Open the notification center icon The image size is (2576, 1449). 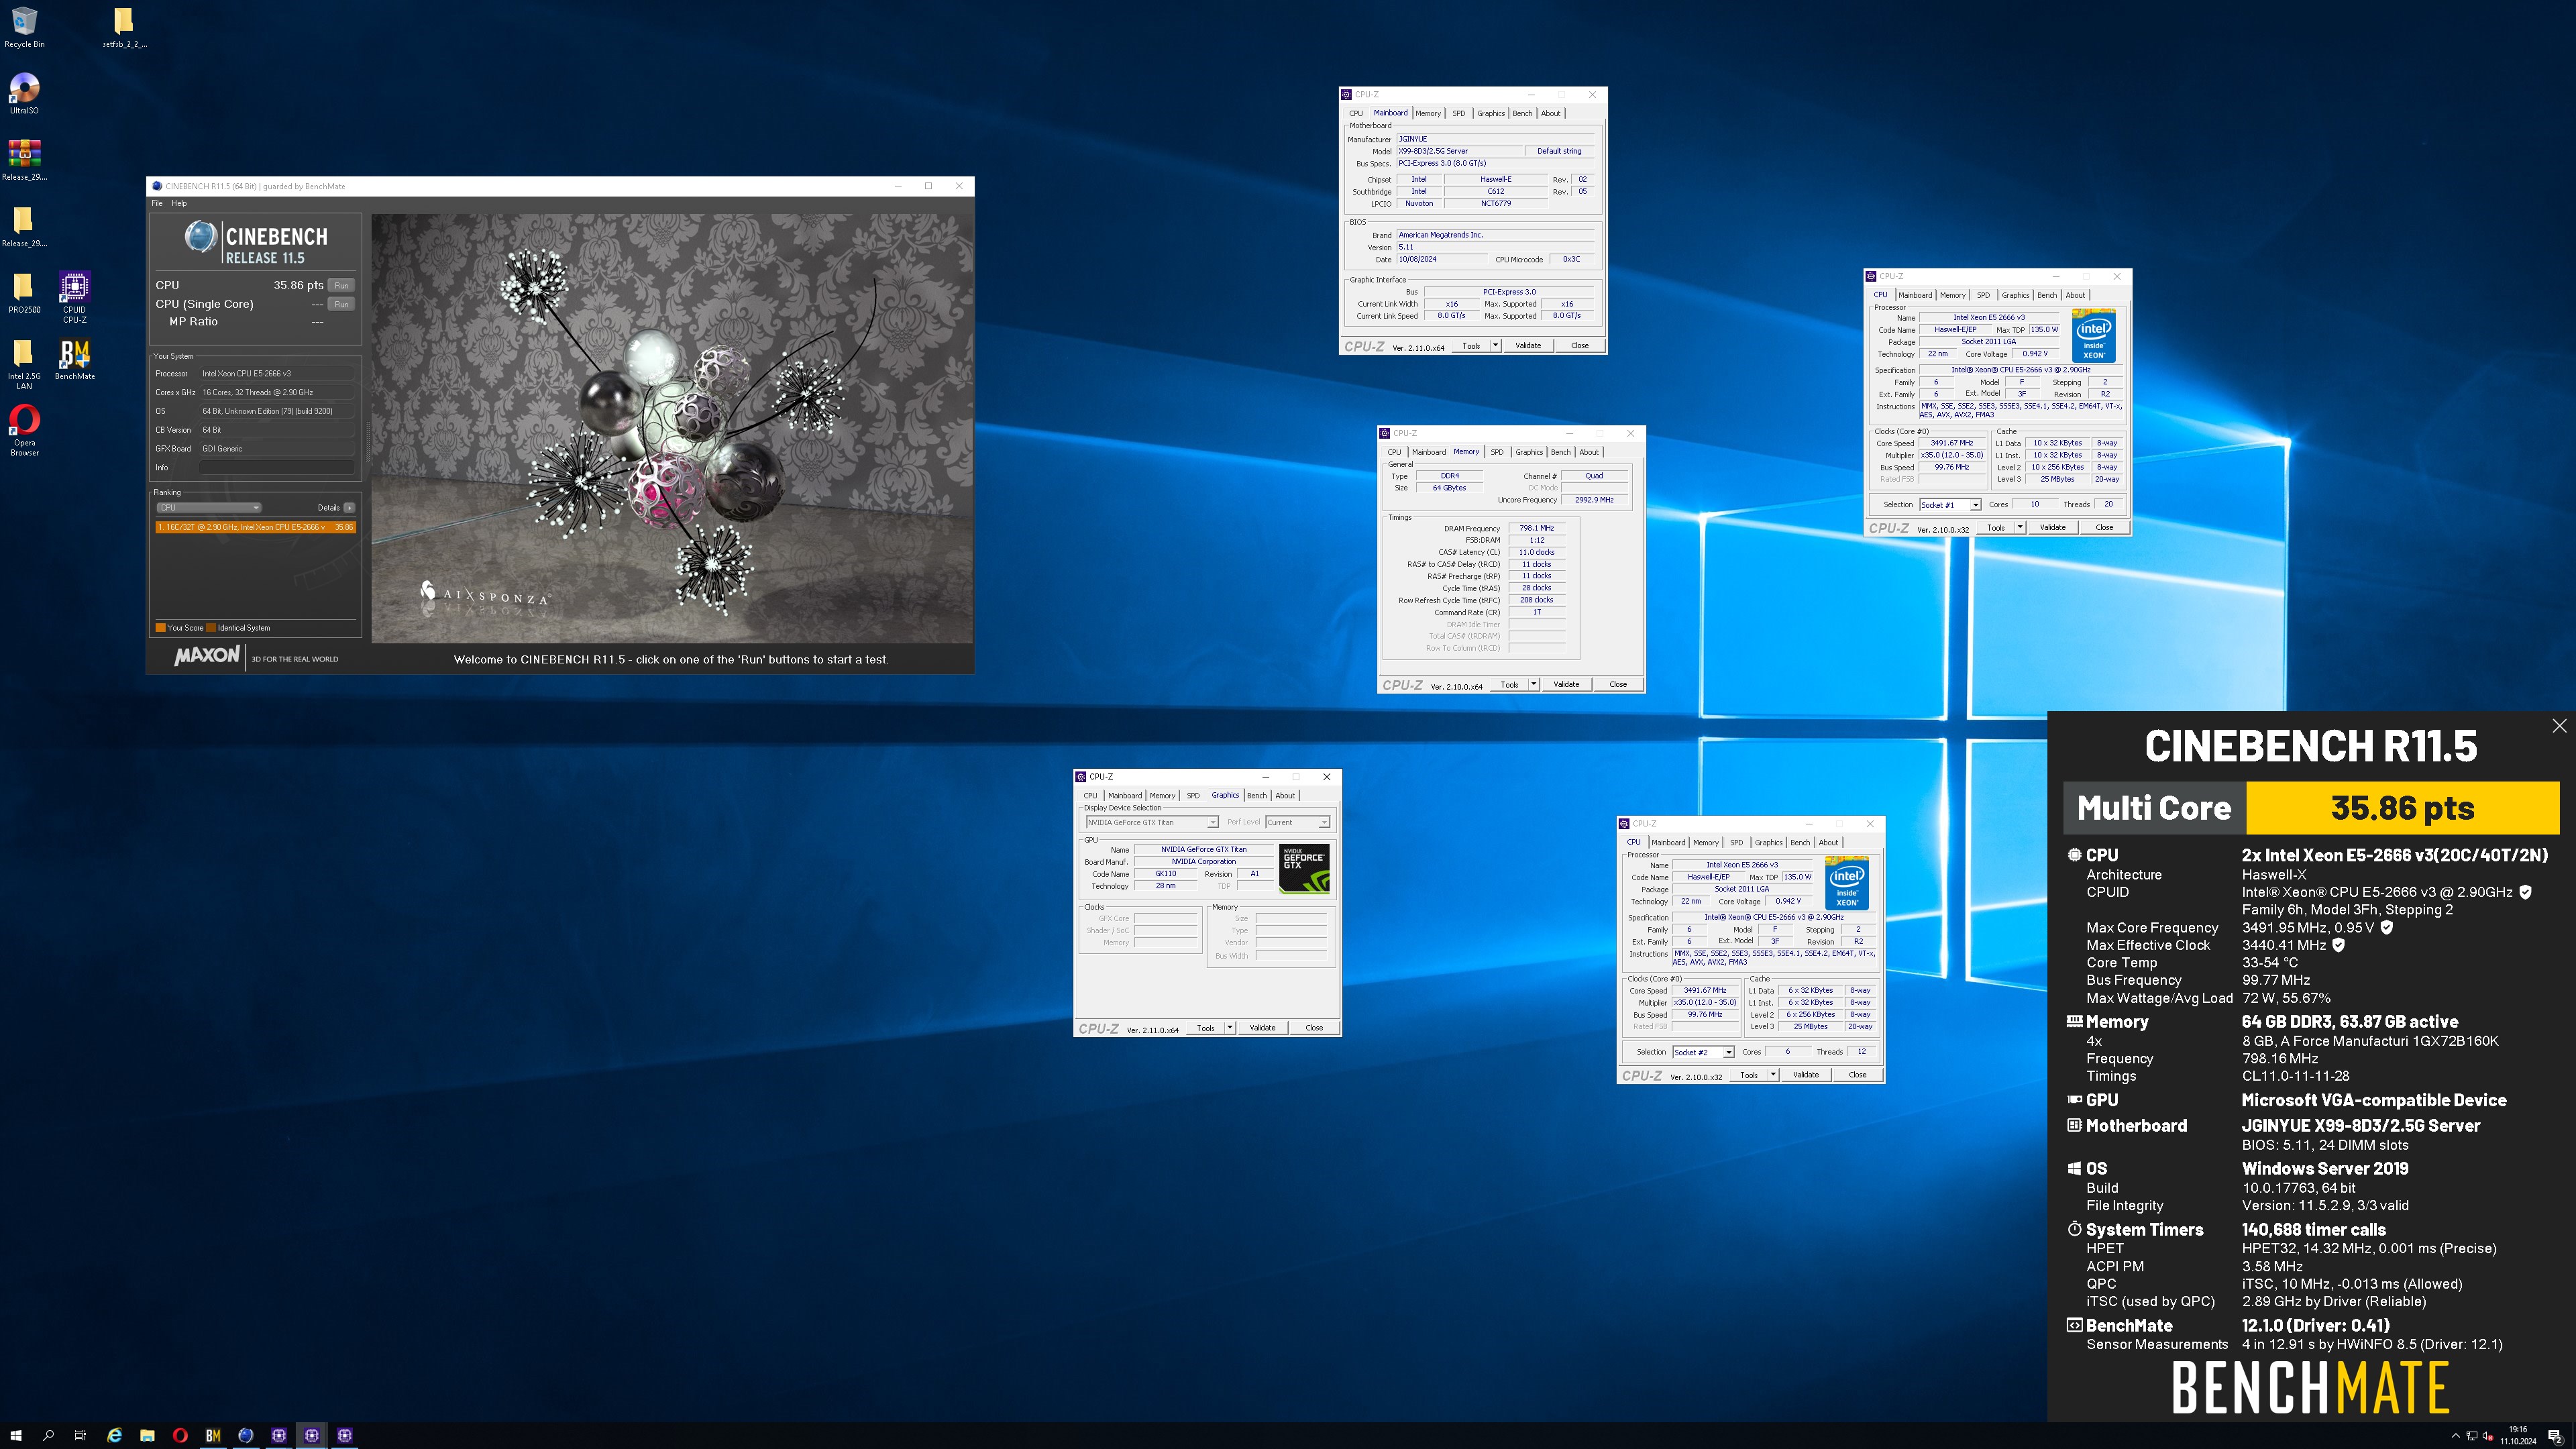tap(2555, 1436)
